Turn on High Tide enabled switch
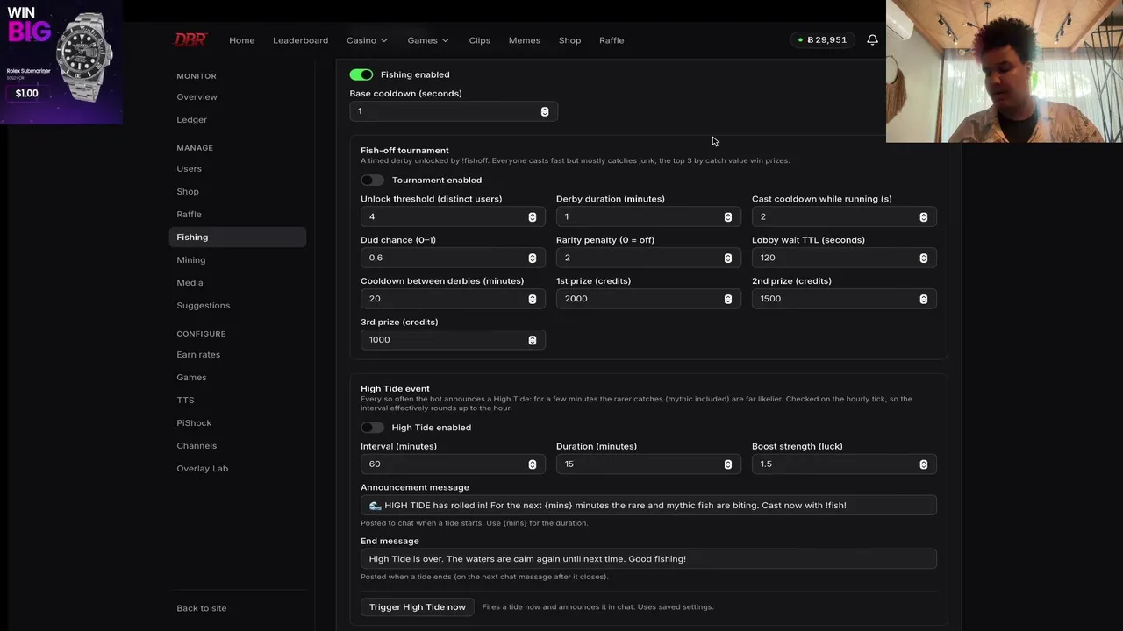Image resolution: width=1123 pixels, height=631 pixels. click(x=372, y=428)
